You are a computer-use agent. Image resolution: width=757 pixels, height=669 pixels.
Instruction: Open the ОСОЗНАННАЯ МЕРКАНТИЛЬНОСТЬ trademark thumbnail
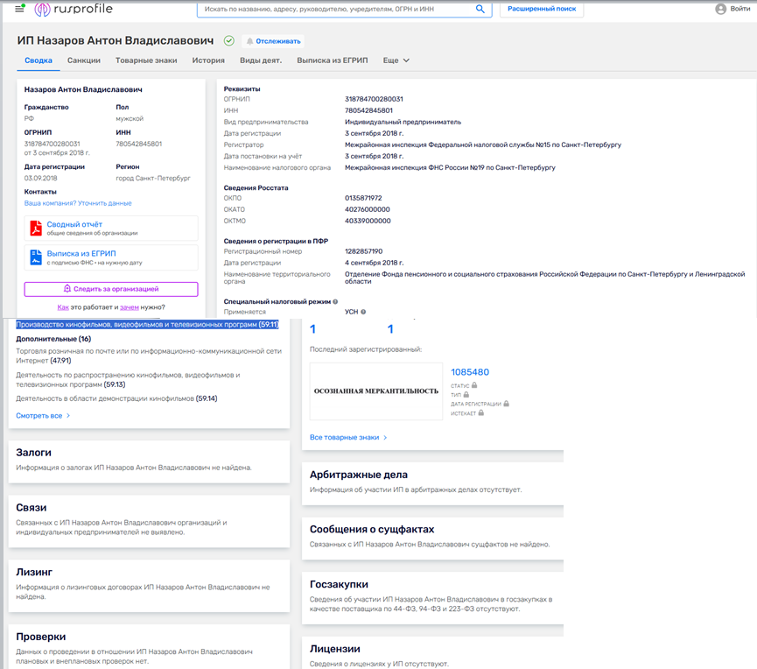[376, 391]
